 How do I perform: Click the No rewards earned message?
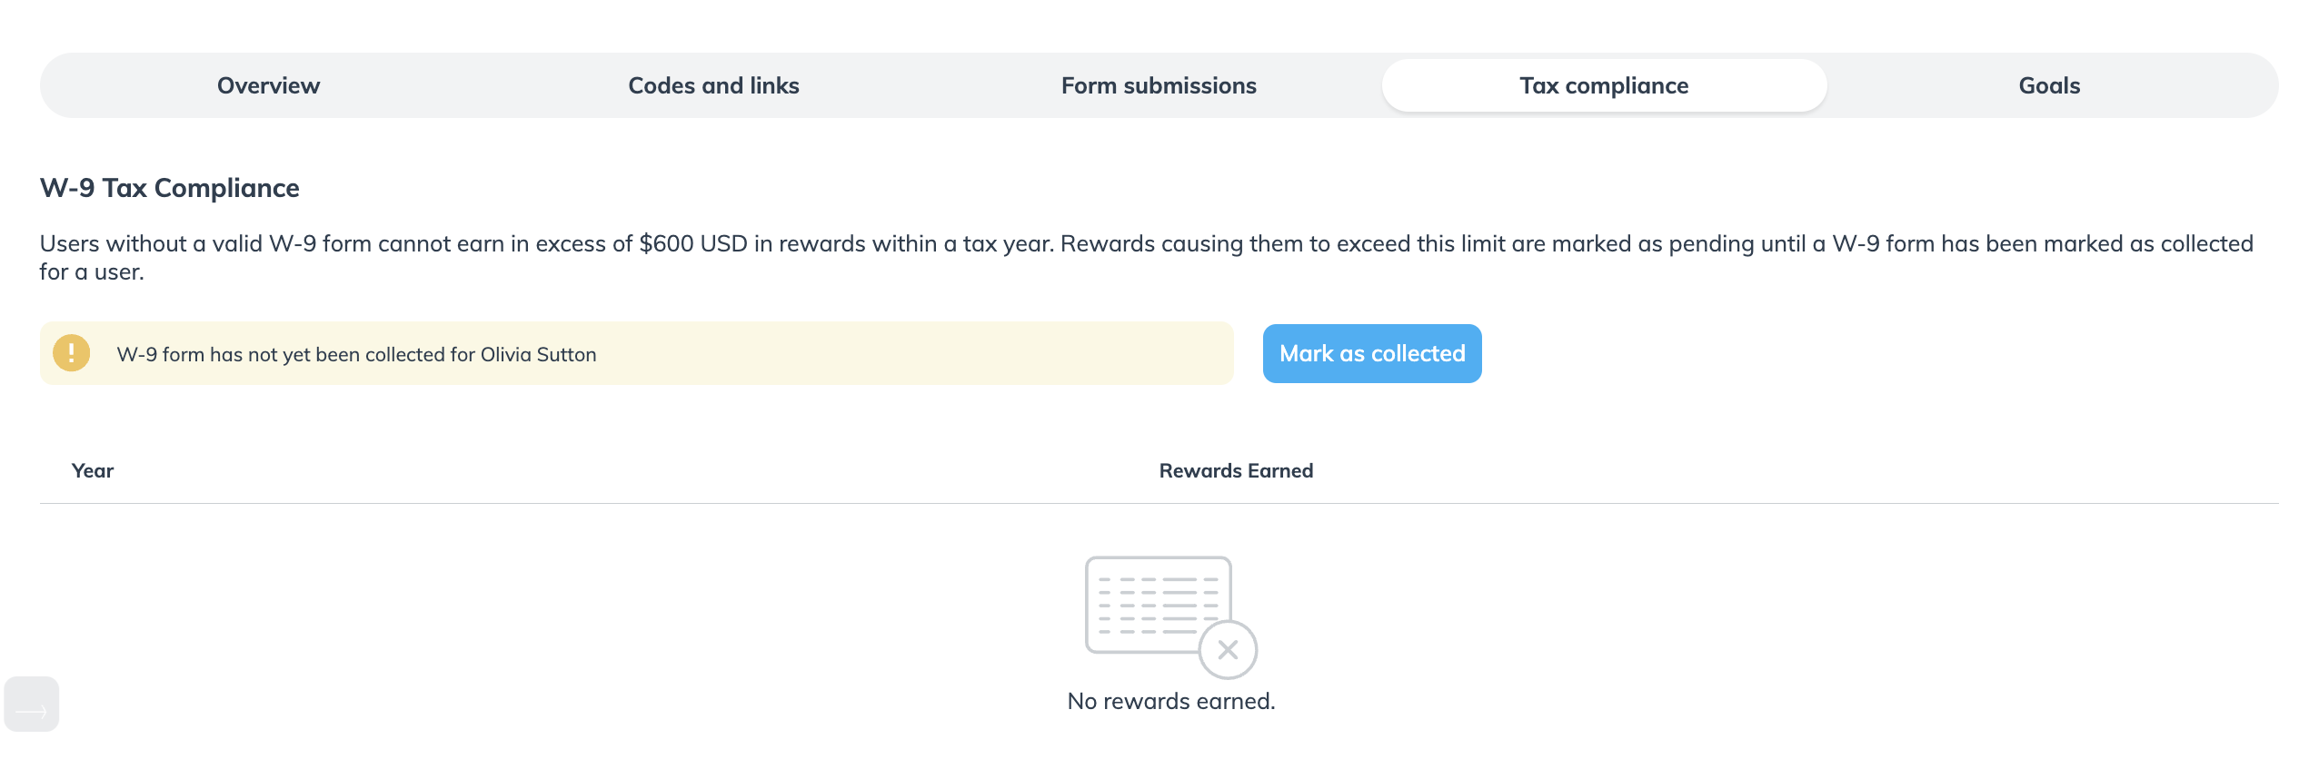tap(1171, 701)
